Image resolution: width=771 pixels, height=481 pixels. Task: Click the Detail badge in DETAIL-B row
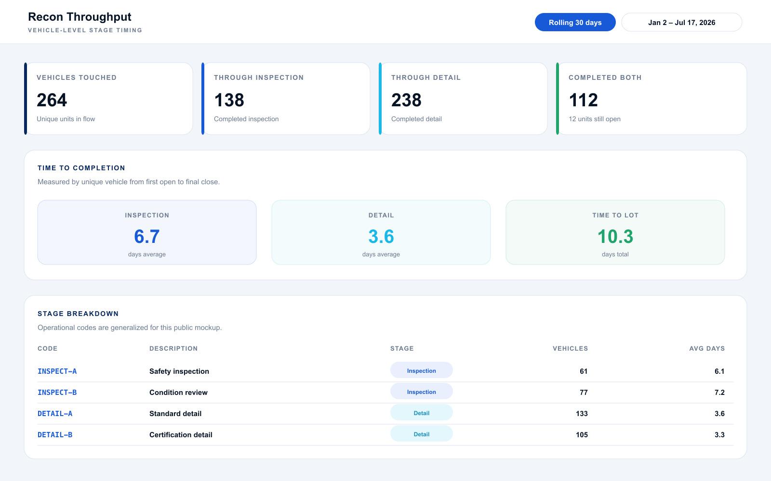tap(422, 434)
